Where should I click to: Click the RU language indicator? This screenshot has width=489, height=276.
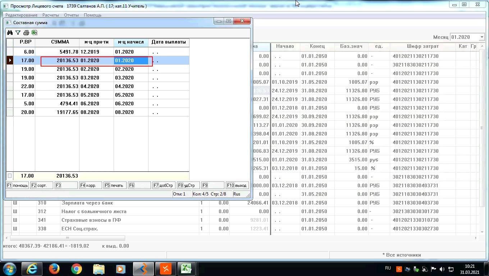(388, 268)
